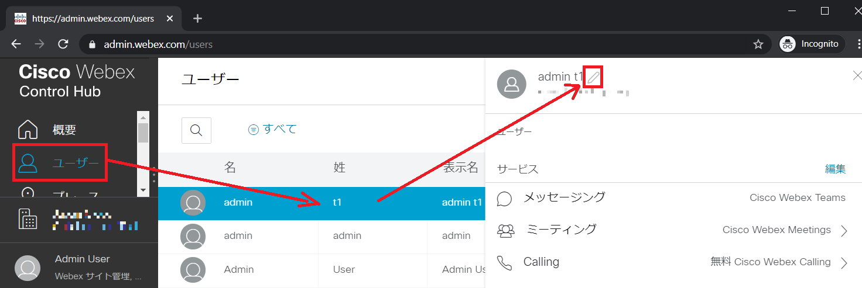
Task: Expand the ミーティング service chevron
Action: click(x=844, y=231)
